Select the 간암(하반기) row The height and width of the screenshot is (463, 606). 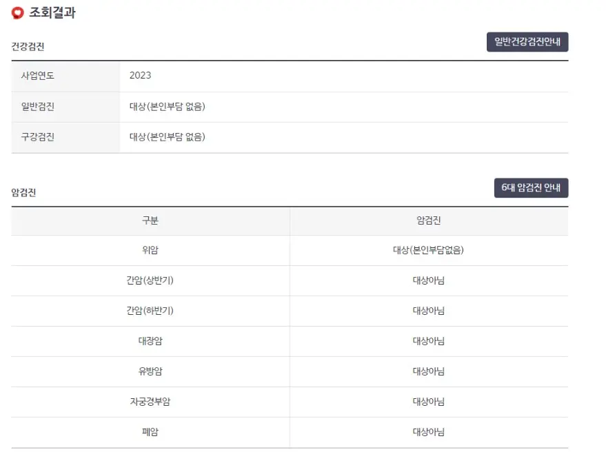pos(150,311)
